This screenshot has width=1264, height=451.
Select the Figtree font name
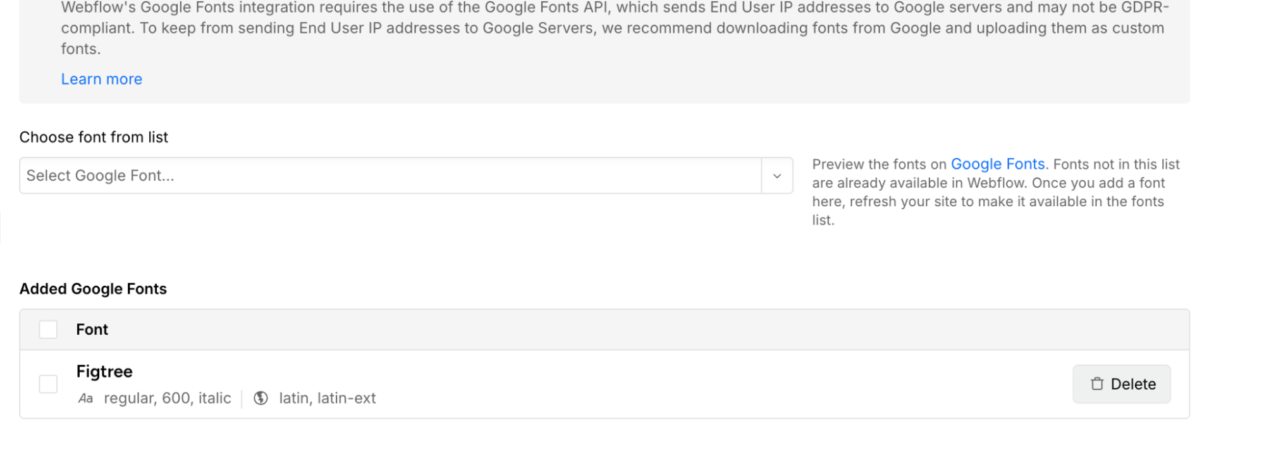pyautogui.click(x=104, y=372)
